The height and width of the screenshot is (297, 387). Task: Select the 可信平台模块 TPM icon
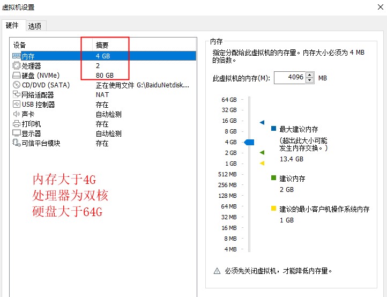pyautogui.click(x=17, y=143)
